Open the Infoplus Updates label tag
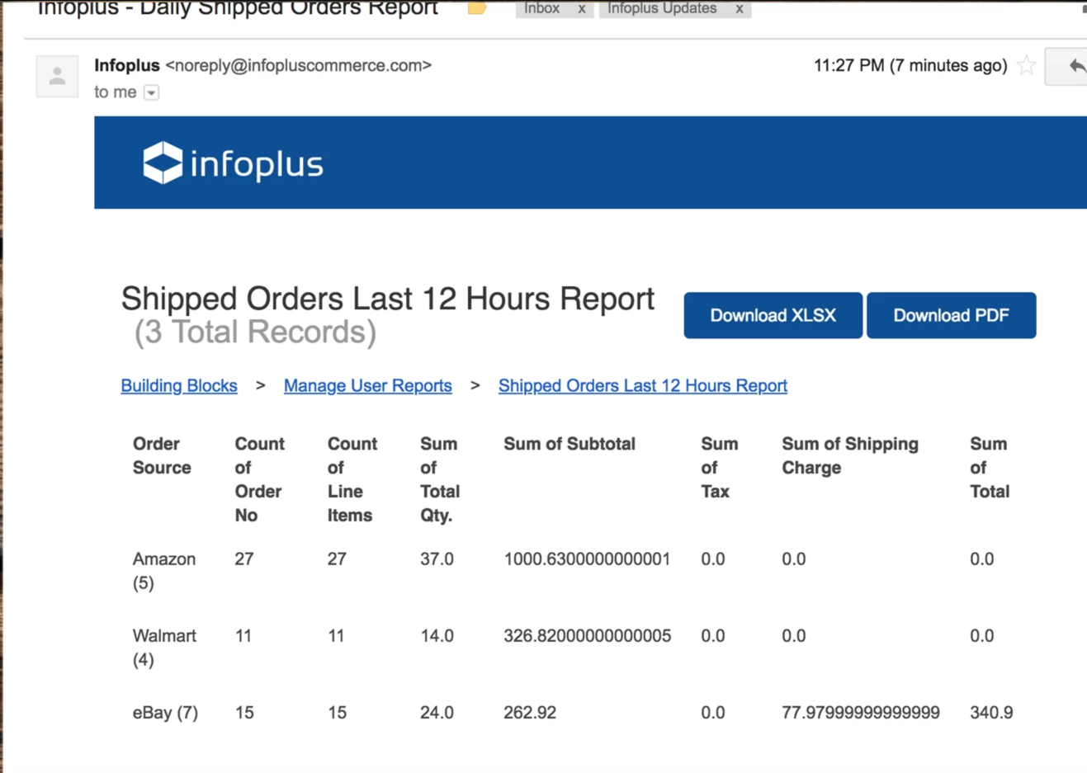This screenshot has width=1087, height=773. pyautogui.click(x=663, y=8)
